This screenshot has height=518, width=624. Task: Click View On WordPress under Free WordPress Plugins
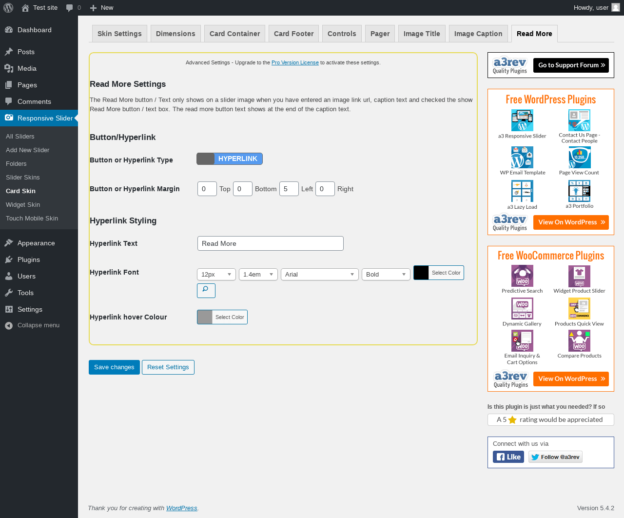coord(571,222)
